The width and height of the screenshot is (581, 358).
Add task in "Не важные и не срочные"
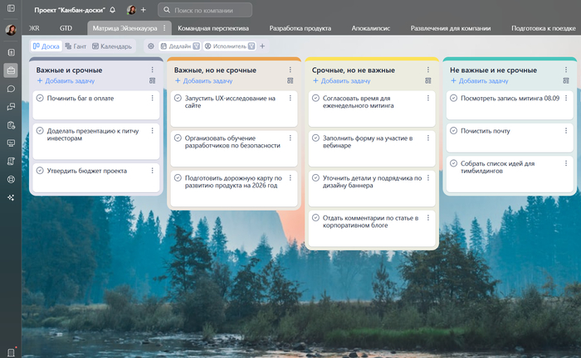[479, 81]
